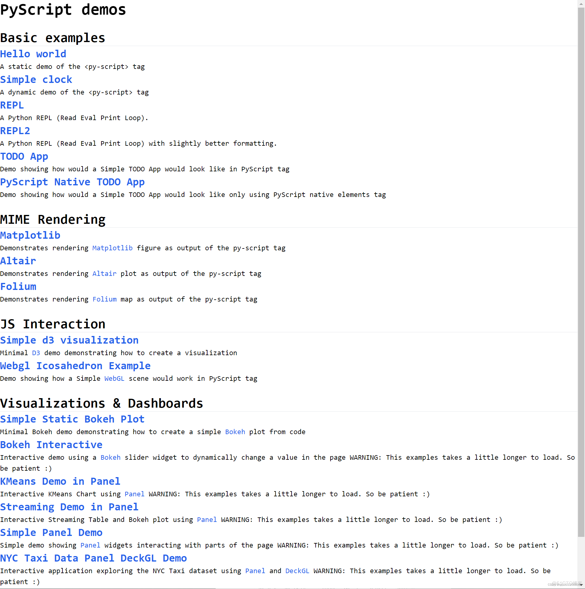Follow Panel link in Streaming Table description
The image size is (585, 589).
207,520
